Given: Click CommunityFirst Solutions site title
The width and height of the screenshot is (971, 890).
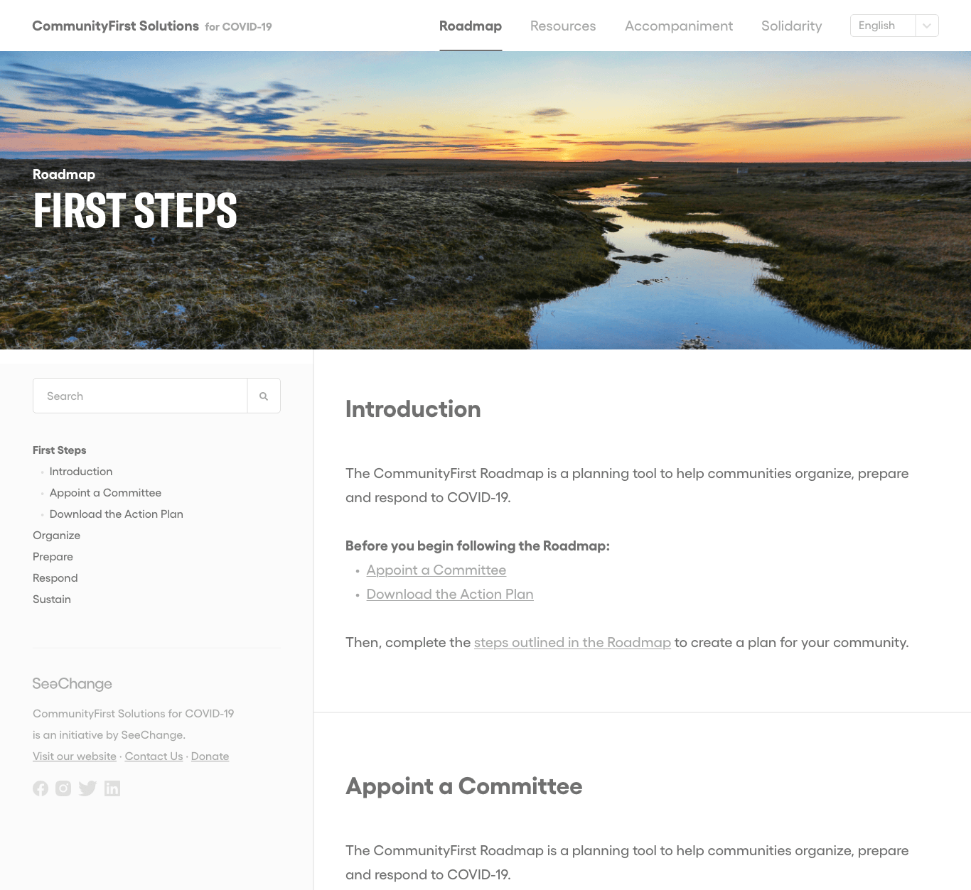Looking at the screenshot, I should (116, 26).
